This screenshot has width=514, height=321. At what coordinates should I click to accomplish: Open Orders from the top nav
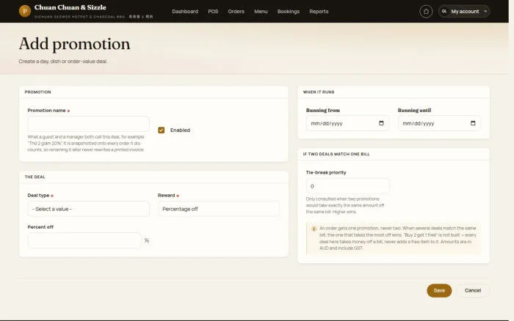[236, 12]
